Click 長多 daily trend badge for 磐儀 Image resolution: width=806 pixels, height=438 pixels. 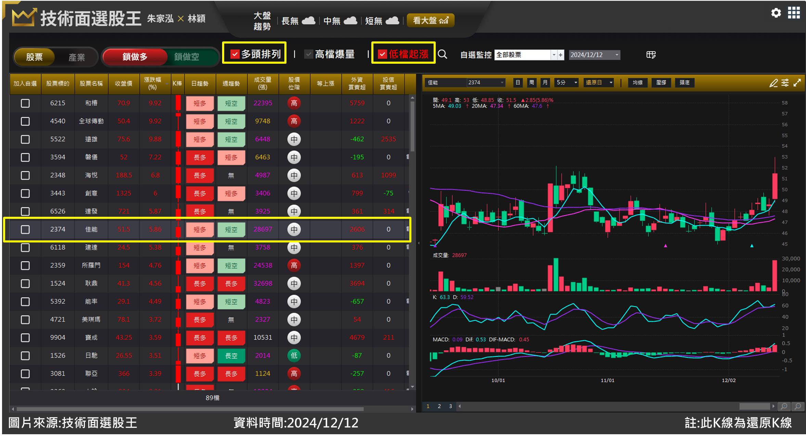(x=200, y=158)
